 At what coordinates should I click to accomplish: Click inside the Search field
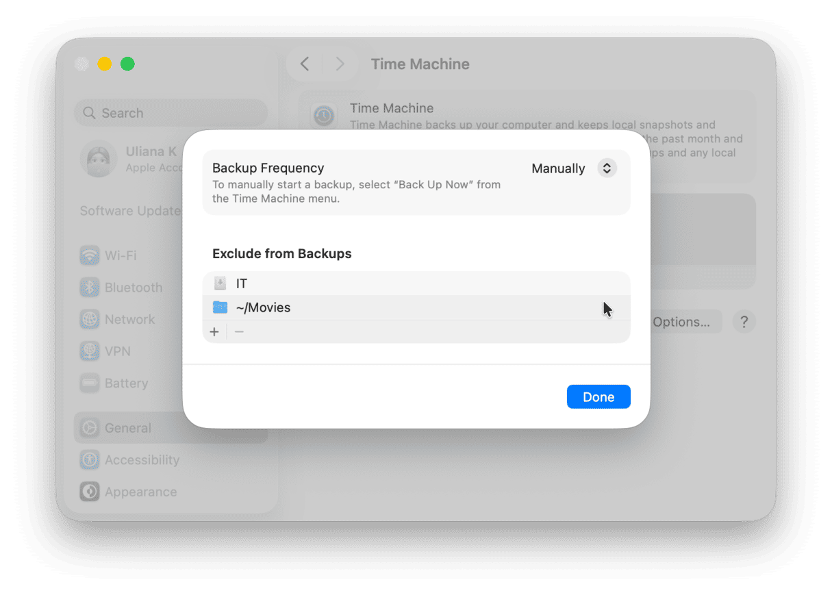[171, 112]
